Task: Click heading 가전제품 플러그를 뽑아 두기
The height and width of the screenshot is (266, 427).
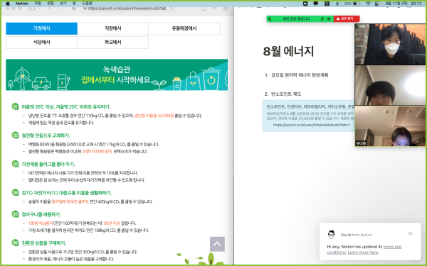Action: click(48, 165)
